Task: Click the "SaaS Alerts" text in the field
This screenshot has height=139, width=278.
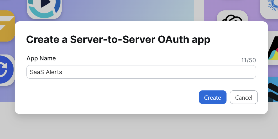Action: point(46,72)
